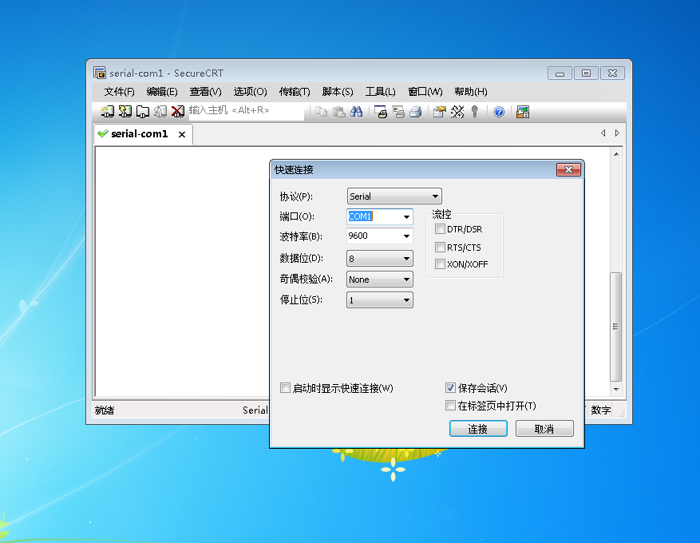700x543 pixels.
Task: Click the Public Key assistant key icon
Action: pyautogui.click(x=475, y=111)
